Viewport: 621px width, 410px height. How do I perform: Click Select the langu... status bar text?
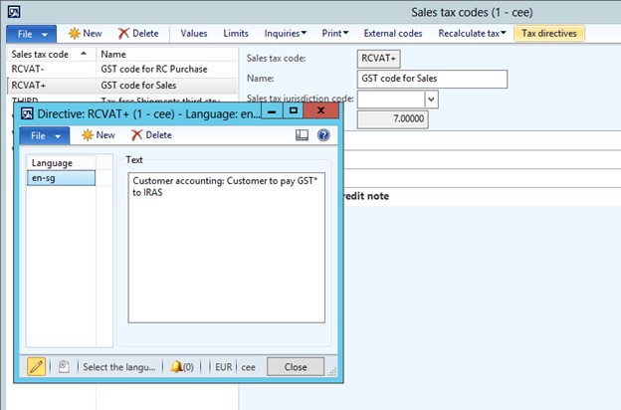119,367
